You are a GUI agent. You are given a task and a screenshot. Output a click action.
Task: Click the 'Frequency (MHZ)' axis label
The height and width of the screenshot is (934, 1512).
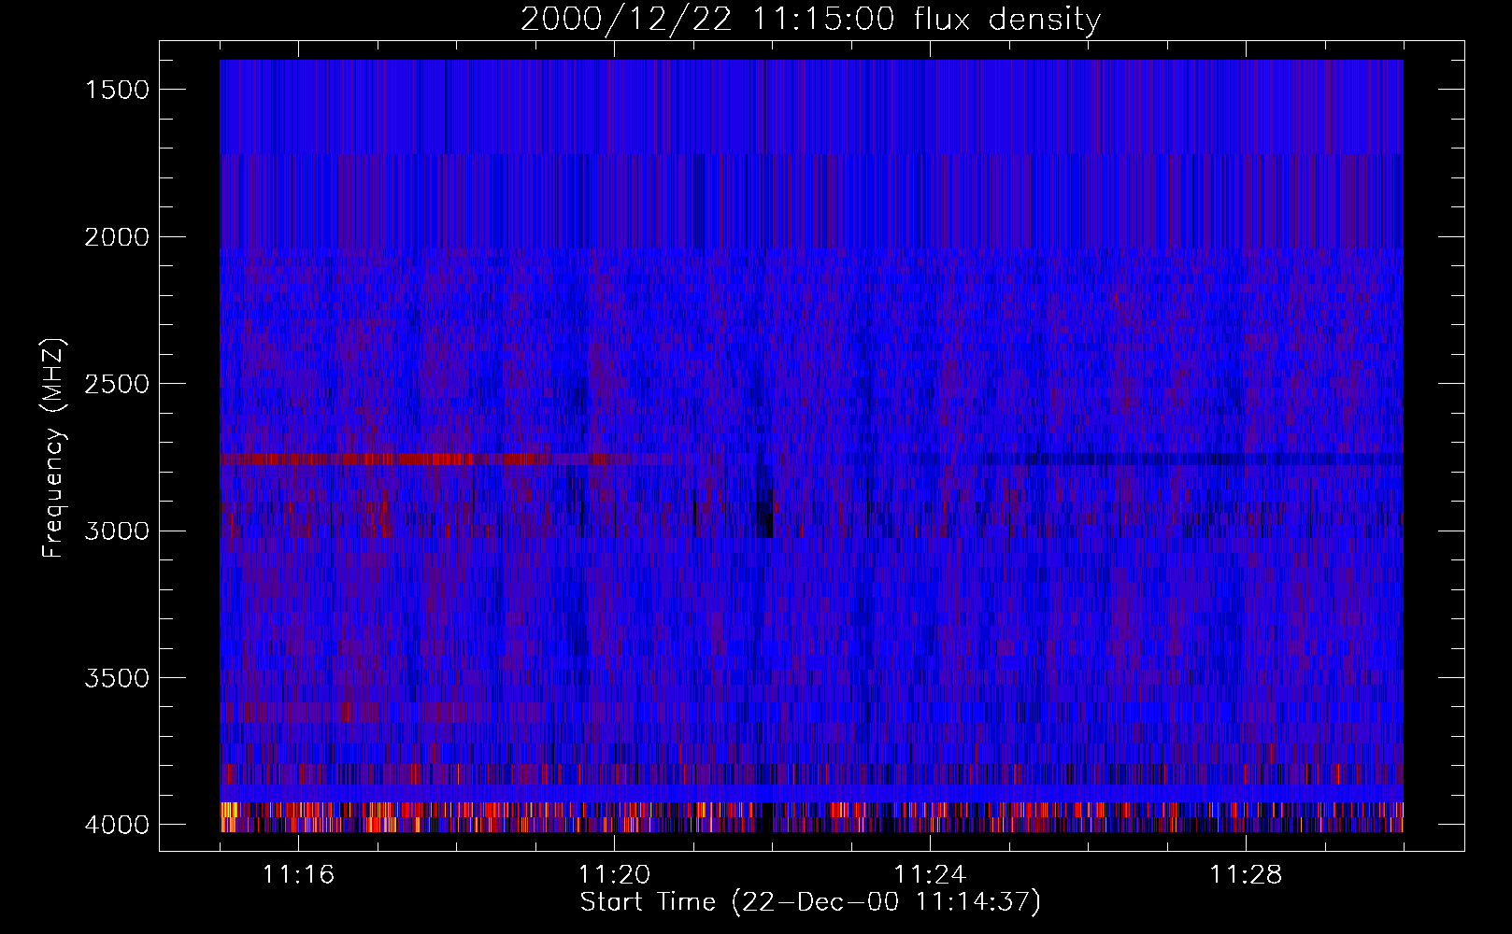click(x=54, y=448)
